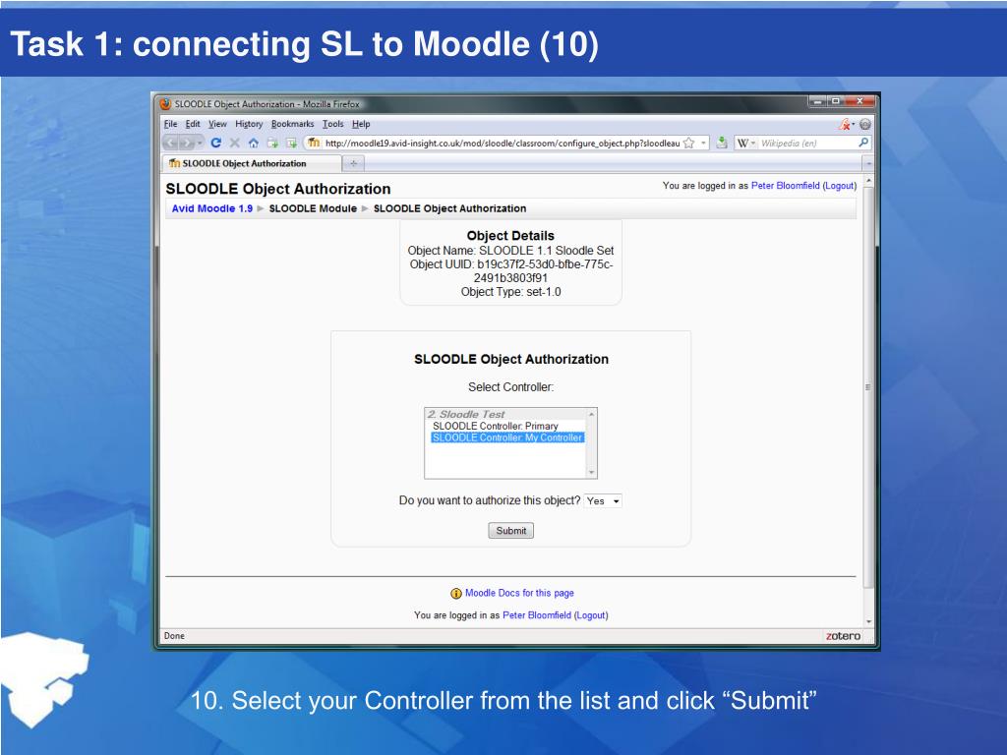Open the Help menu

pyautogui.click(x=361, y=124)
